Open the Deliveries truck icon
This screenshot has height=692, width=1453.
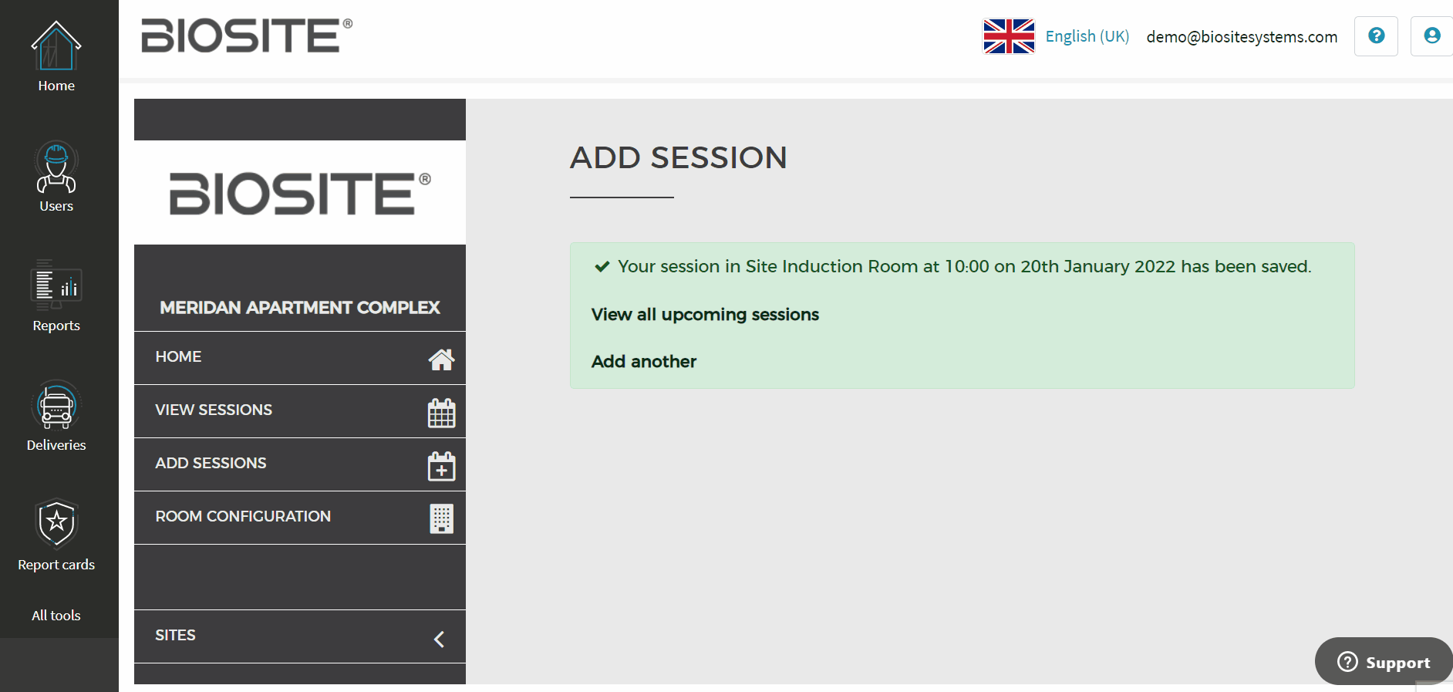[x=56, y=406]
